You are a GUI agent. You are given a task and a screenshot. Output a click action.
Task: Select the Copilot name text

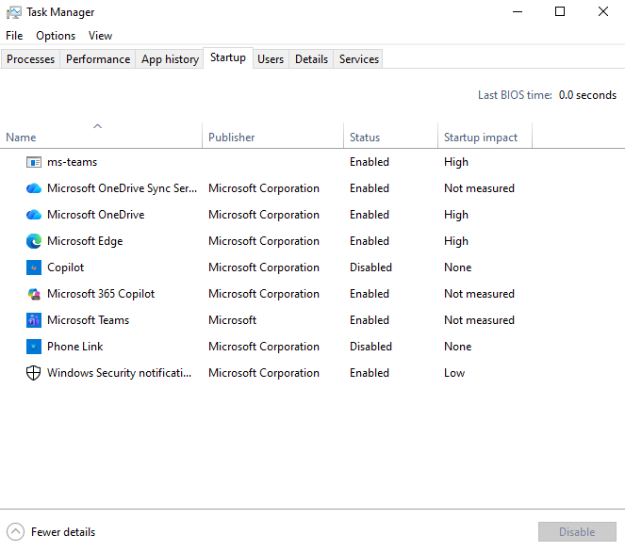[x=65, y=267]
